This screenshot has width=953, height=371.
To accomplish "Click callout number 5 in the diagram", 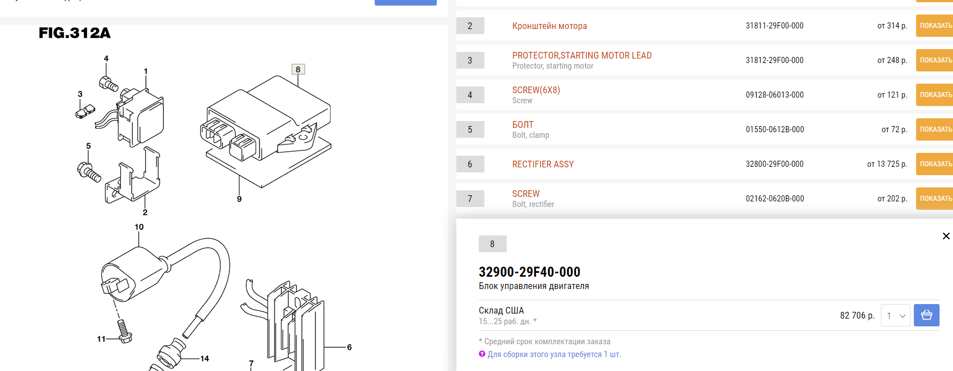I will click(x=88, y=146).
